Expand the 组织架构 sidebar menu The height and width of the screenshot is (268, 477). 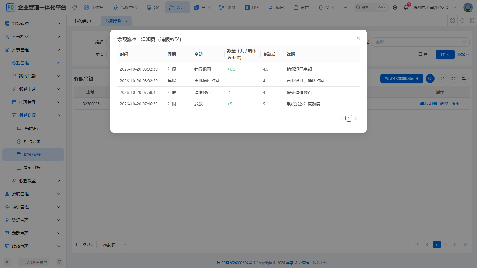point(33,24)
